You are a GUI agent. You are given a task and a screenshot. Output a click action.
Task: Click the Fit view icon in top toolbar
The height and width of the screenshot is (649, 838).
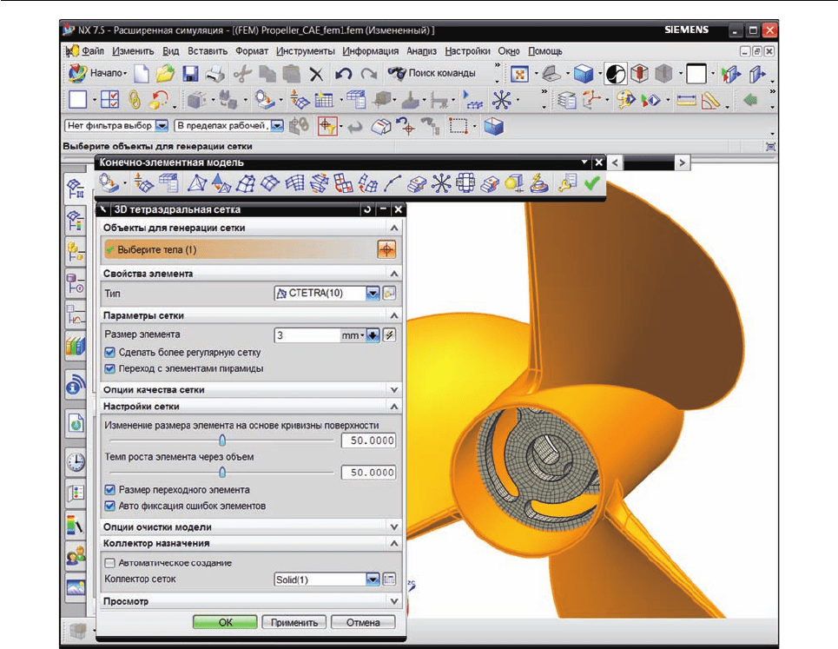point(519,74)
